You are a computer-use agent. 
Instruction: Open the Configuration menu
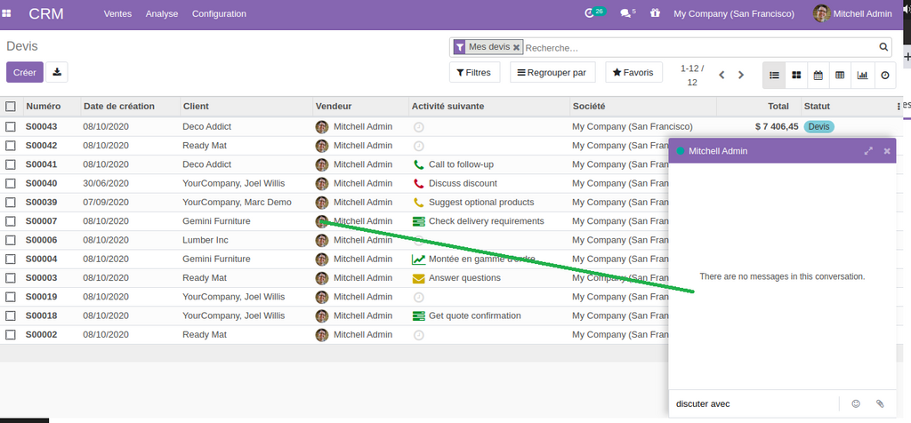tap(219, 14)
